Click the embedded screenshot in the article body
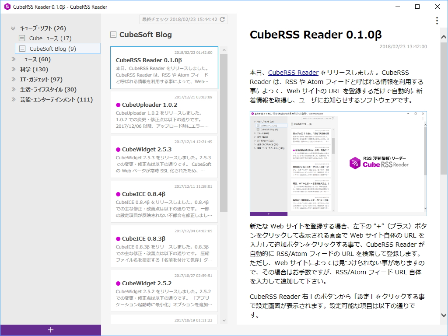 tap(338, 163)
